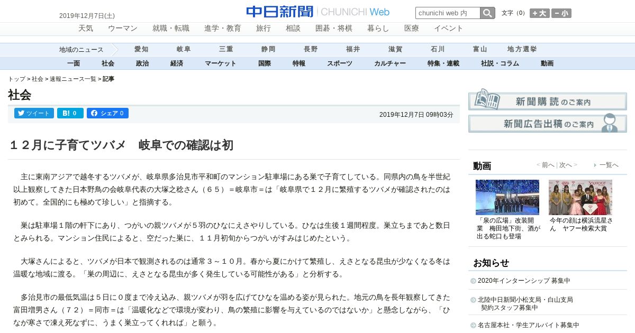Open Yahoo search award video thumbnail
This screenshot has width=635, height=333.
[580, 197]
